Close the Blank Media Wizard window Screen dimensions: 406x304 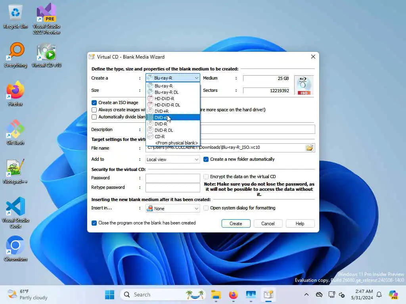pos(313,57)
